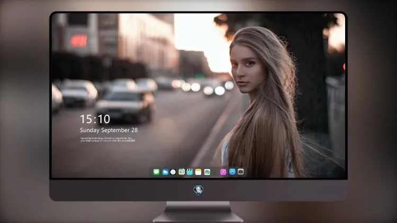
Task: Open the Maps app in dock
Action: tap(182, 172)
